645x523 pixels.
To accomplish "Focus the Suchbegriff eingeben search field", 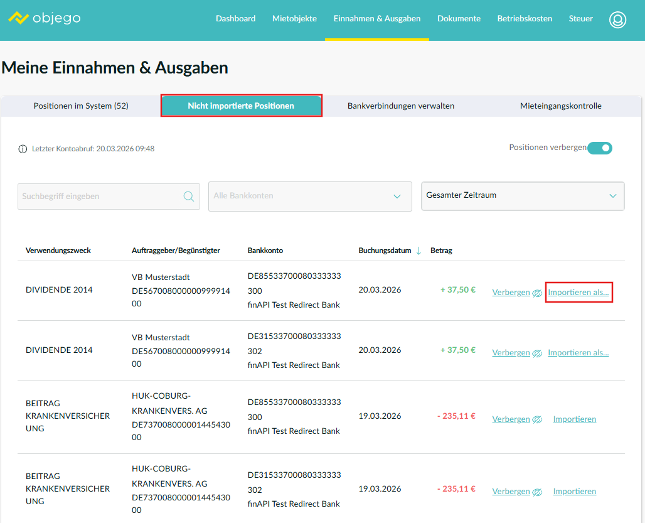I will (100, 197).
